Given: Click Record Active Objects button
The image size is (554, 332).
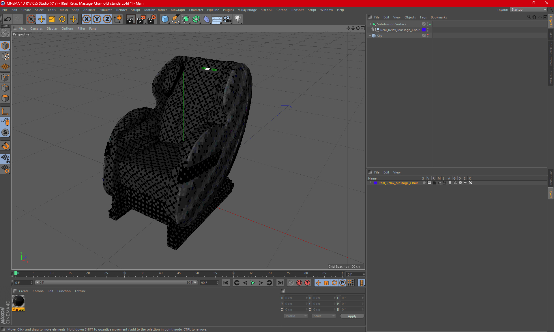Looking at the screenshot, I should point(291,283).
